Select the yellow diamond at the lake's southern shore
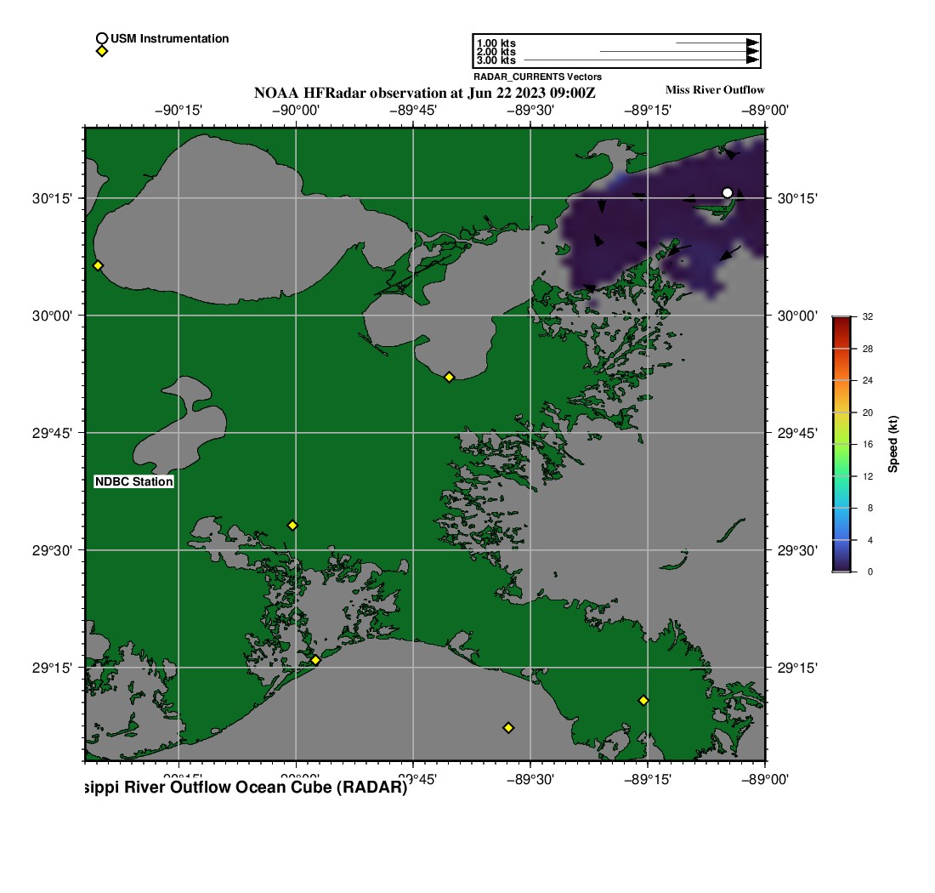Viewport: 935px width, 893px height. [450, 377]
